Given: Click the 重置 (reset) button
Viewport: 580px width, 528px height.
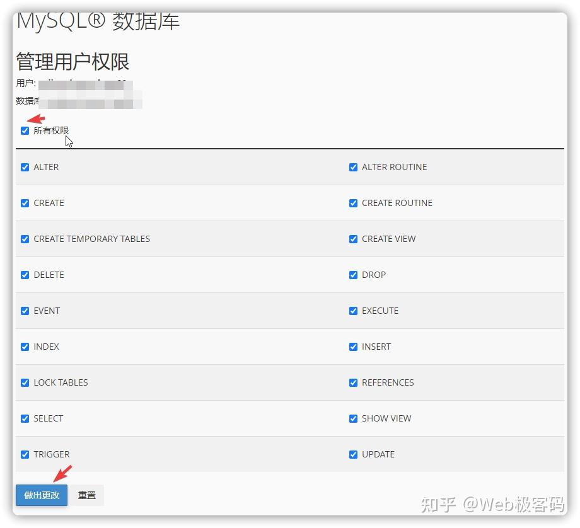Looking at the screenshot, I should pos(86,495).
